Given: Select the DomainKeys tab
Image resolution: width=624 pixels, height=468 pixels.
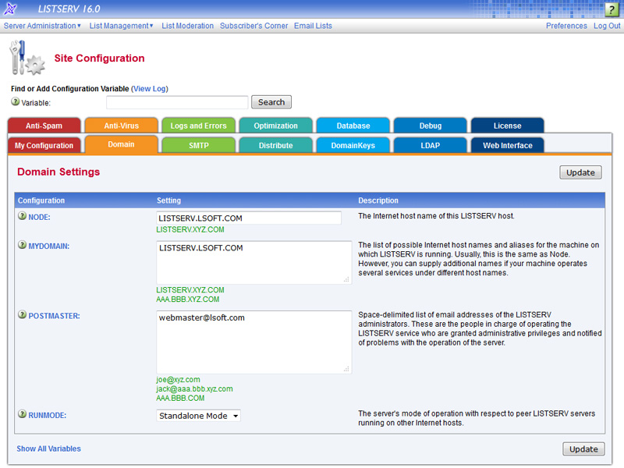Looking at the screenshot, I should tap(353, 145).
